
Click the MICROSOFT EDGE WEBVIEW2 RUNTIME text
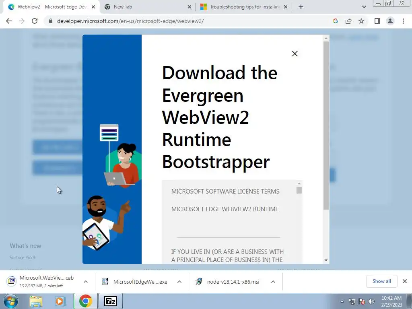225,209
